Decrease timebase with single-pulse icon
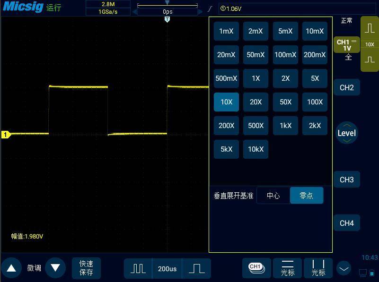The image size is (379, 282). [x=196, y=268]
